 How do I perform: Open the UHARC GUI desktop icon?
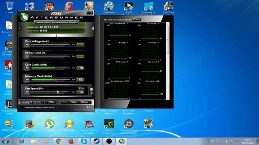coord(10,126)
